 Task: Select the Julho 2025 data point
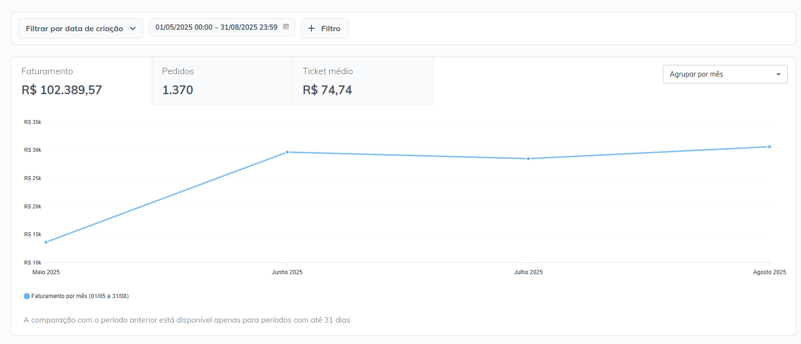[528, 159]
